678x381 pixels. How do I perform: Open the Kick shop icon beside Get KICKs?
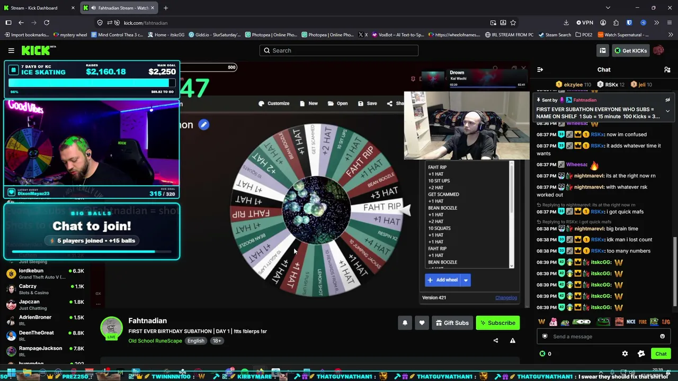pyautogui.click(x=603, y=50)
